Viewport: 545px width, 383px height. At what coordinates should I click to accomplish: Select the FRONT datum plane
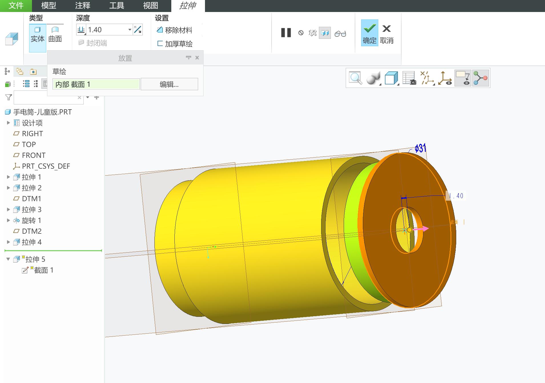(34, 155)
